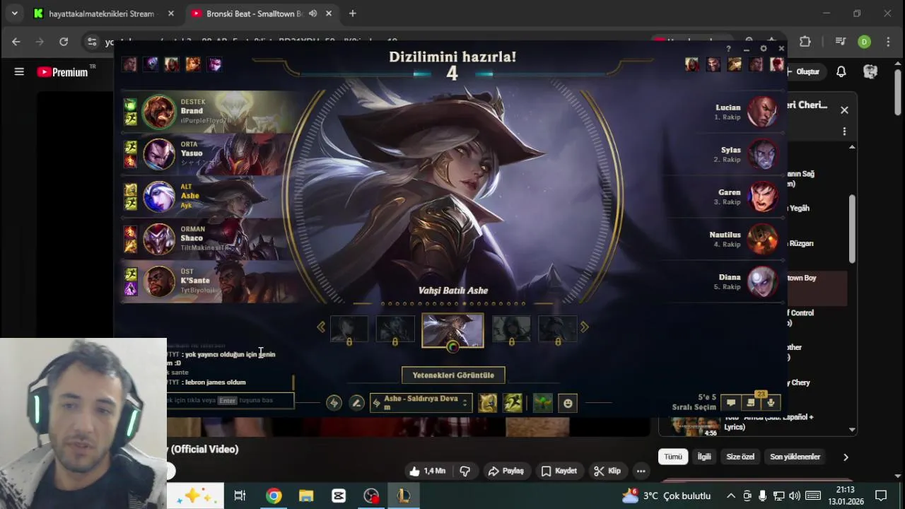
Task: Open the browser tab search chevron
Action: [14, 13]
